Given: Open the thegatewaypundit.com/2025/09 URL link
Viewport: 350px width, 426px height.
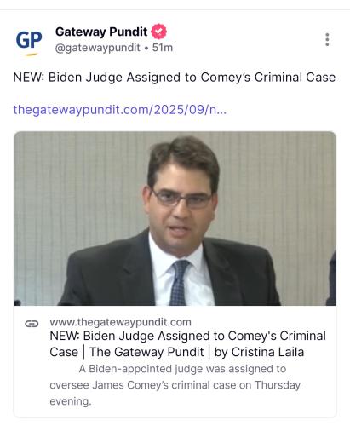Looking at the screenshot, I should (x=120, y=110).
